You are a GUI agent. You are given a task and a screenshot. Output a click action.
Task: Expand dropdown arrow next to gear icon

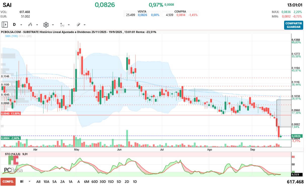[x=53, y=25]
